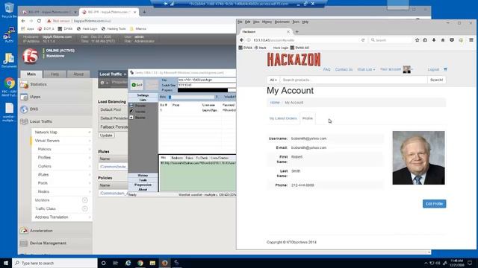Screen dimensions: 478x268
Task: Click Firefox address bar URL field
Action: [305, 40]
